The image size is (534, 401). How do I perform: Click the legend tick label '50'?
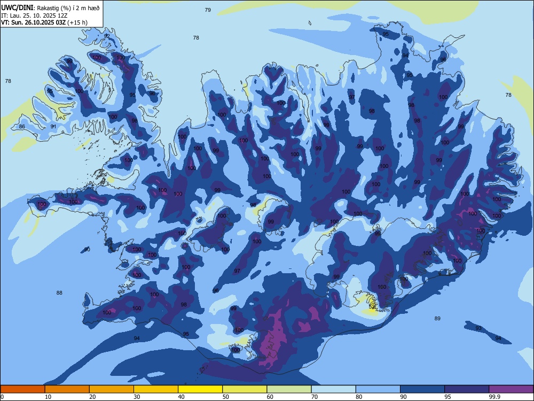pos(226,397)
